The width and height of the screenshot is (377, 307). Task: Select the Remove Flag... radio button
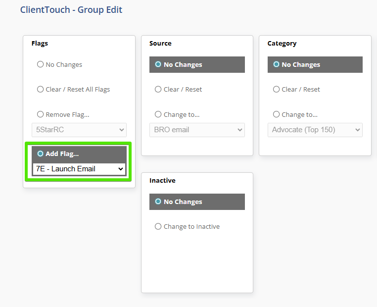click(x=41, y=114)
